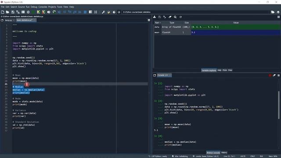
Task: Open the File menu
Action: (3, 7)
